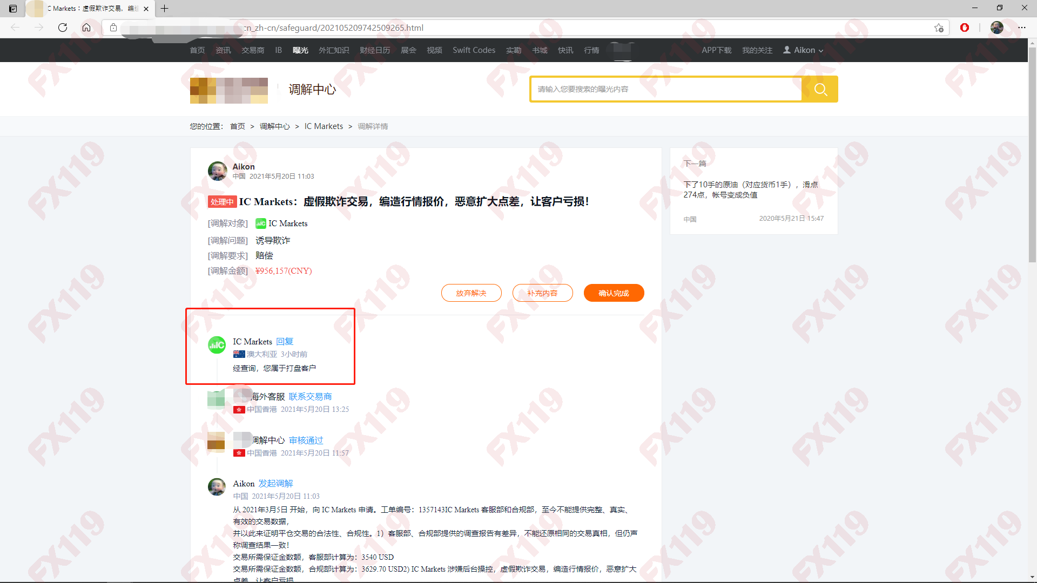Click the post title about 虚假欺诈交易

pos(414,202)
